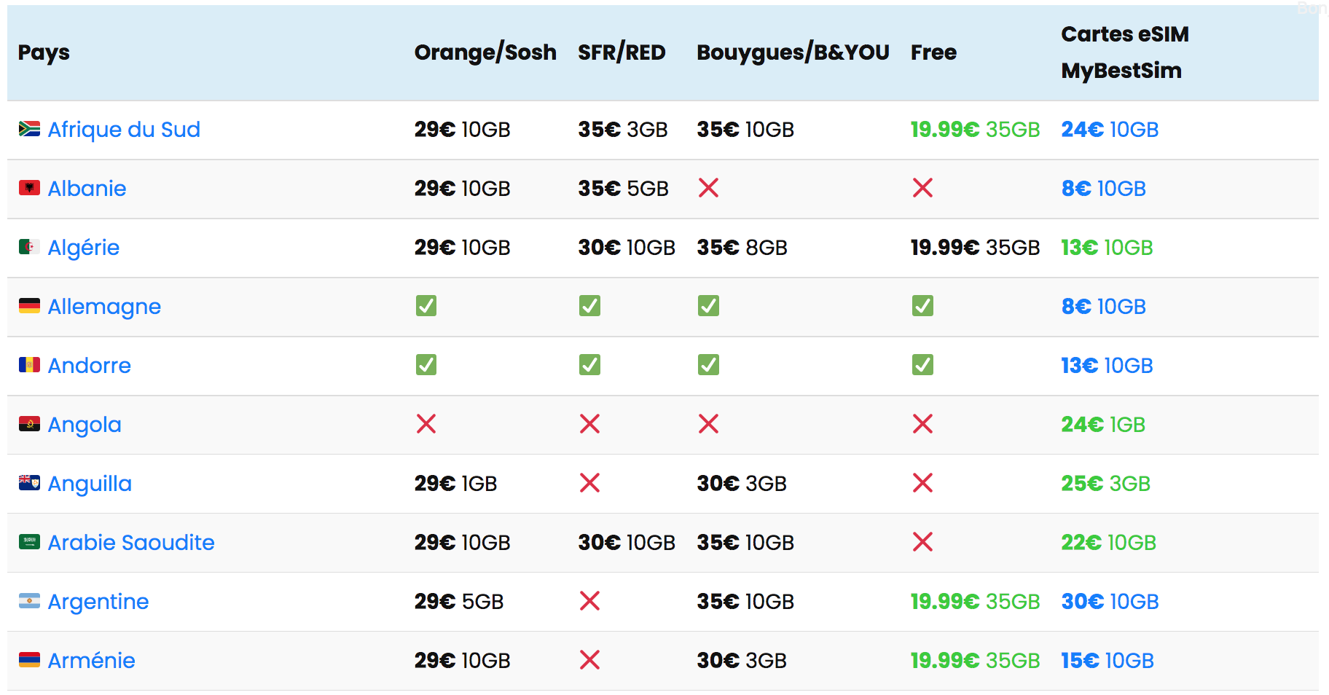Click the Albania flag icon
The image size is (1329, 695).
click(x=29, y=188)
